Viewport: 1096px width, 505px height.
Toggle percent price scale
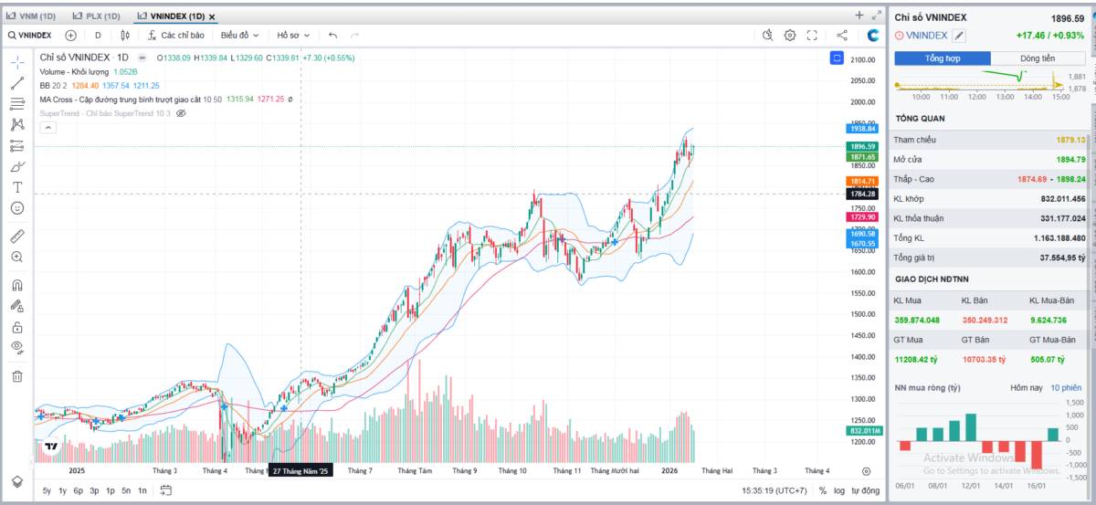tap(823, 490)
